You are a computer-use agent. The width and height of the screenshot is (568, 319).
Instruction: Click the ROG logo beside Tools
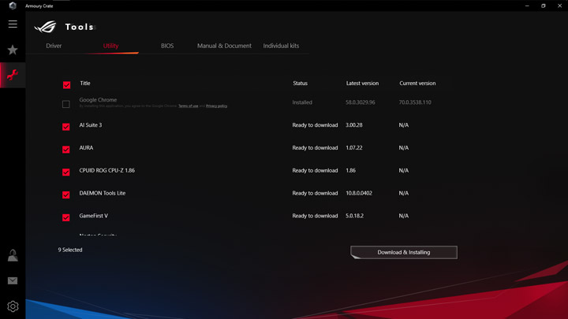coord(45,27)
